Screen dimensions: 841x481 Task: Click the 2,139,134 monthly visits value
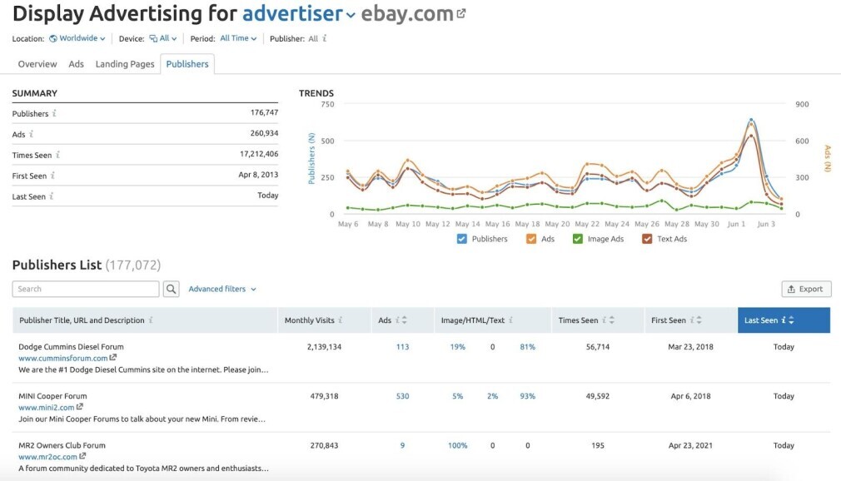pos(324,347)
